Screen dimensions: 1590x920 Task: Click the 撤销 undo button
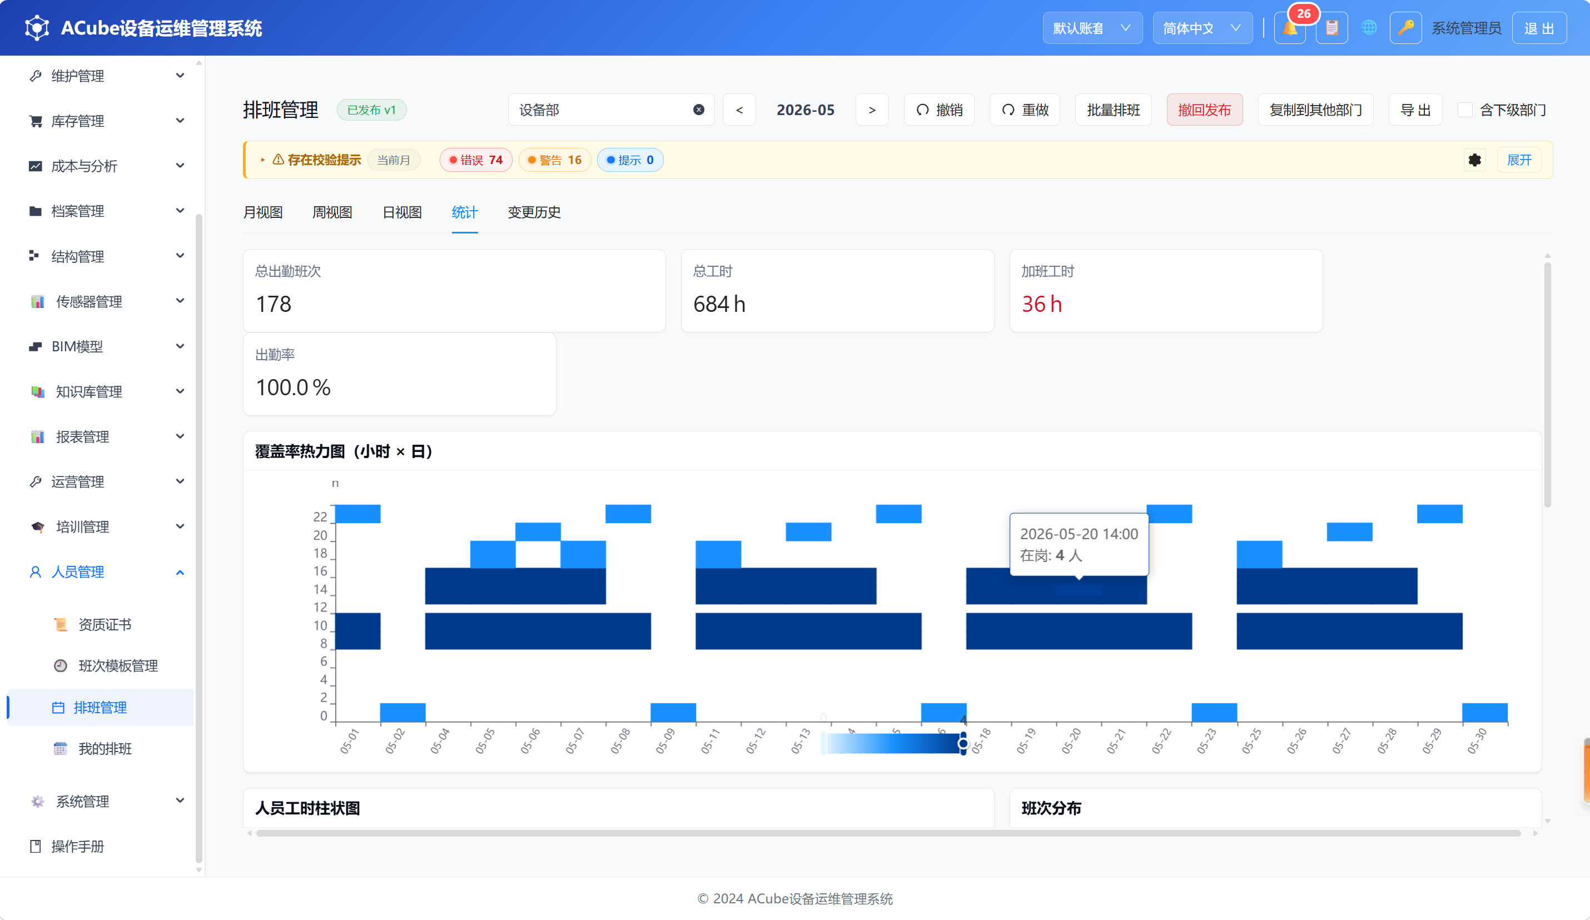coord(939,110)
